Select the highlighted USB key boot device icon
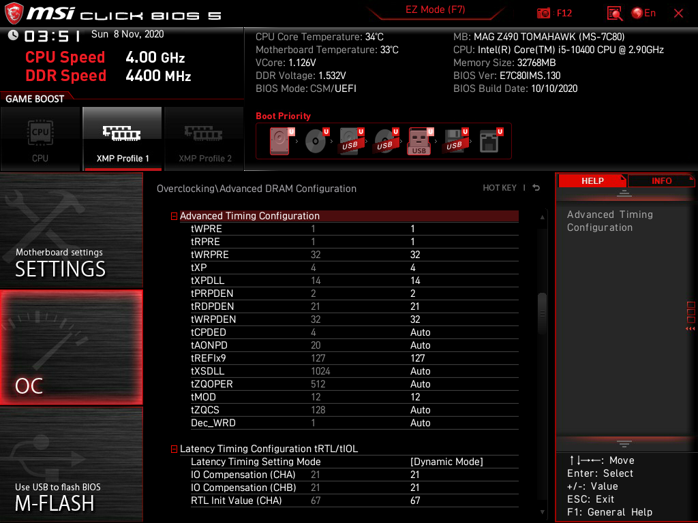This screenshot has width=698, height=523. (x=421, y=141)
